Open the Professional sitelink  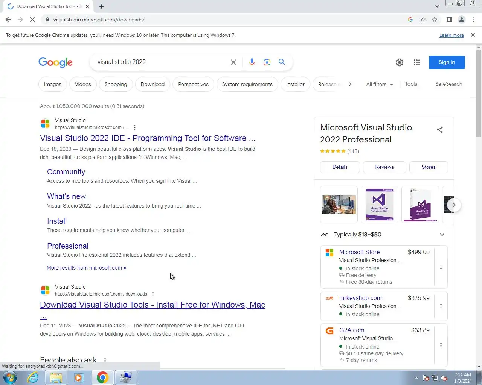pyautogui.click(x=68, y=246)
